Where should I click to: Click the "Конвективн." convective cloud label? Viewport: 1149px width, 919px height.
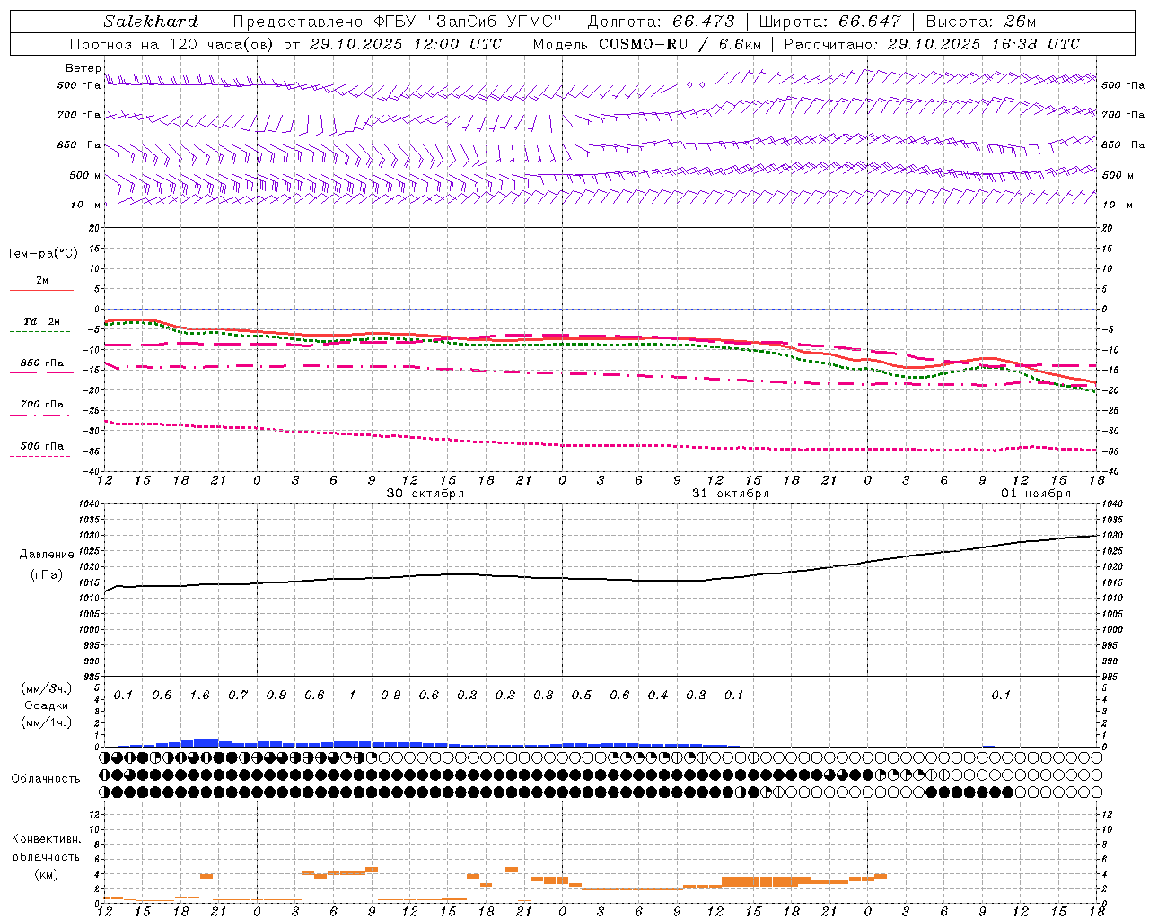47,839
